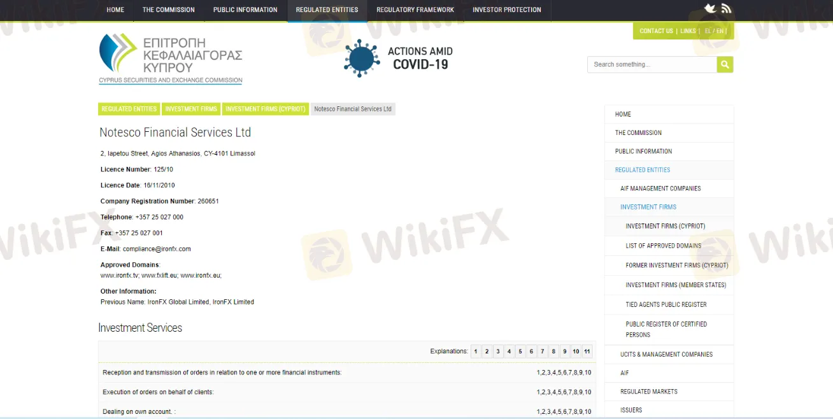Click explanation number 5 button
The width and height of the screenshot is (833, 419).
[520, 352]
